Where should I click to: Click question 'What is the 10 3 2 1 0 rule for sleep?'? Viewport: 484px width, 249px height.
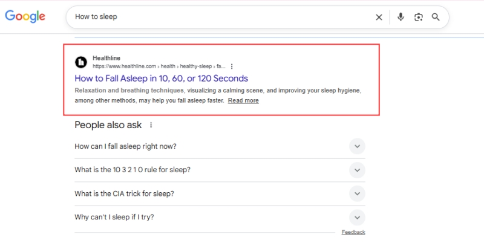132,170
